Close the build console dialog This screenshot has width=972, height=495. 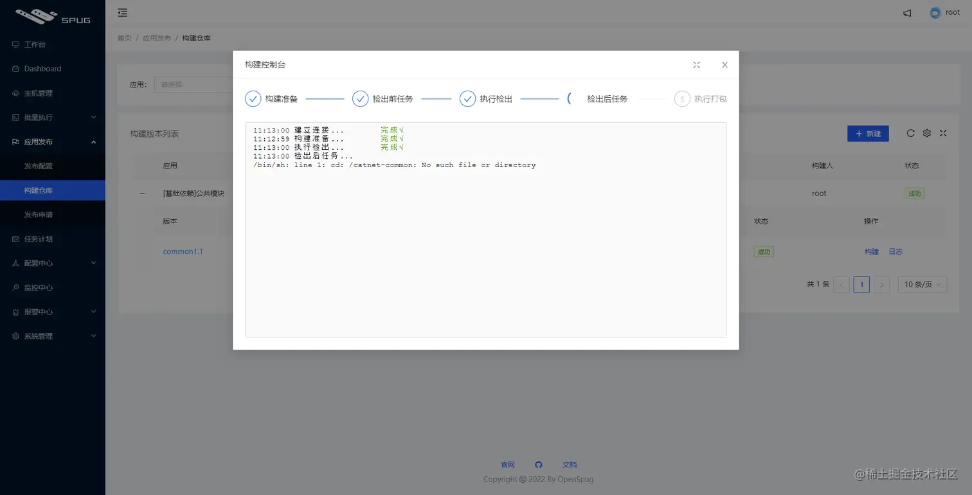pyautogui.click(x=724, y=65)
